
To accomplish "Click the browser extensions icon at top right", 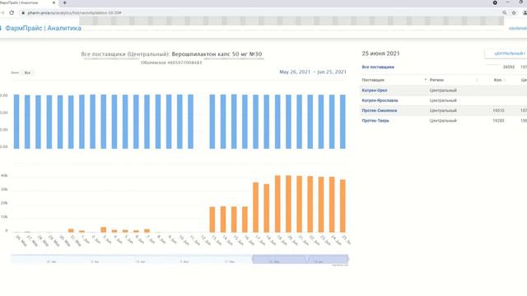I will point(495,2).
